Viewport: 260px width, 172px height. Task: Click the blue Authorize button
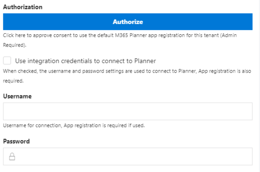click(128, 22)
